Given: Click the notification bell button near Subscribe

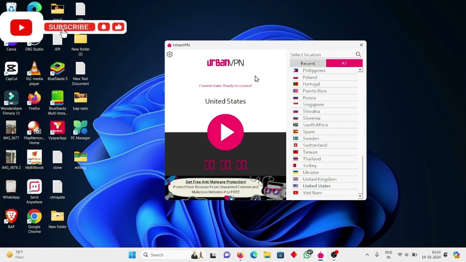Looking at the screenshot, I should (x=104, y=27).
